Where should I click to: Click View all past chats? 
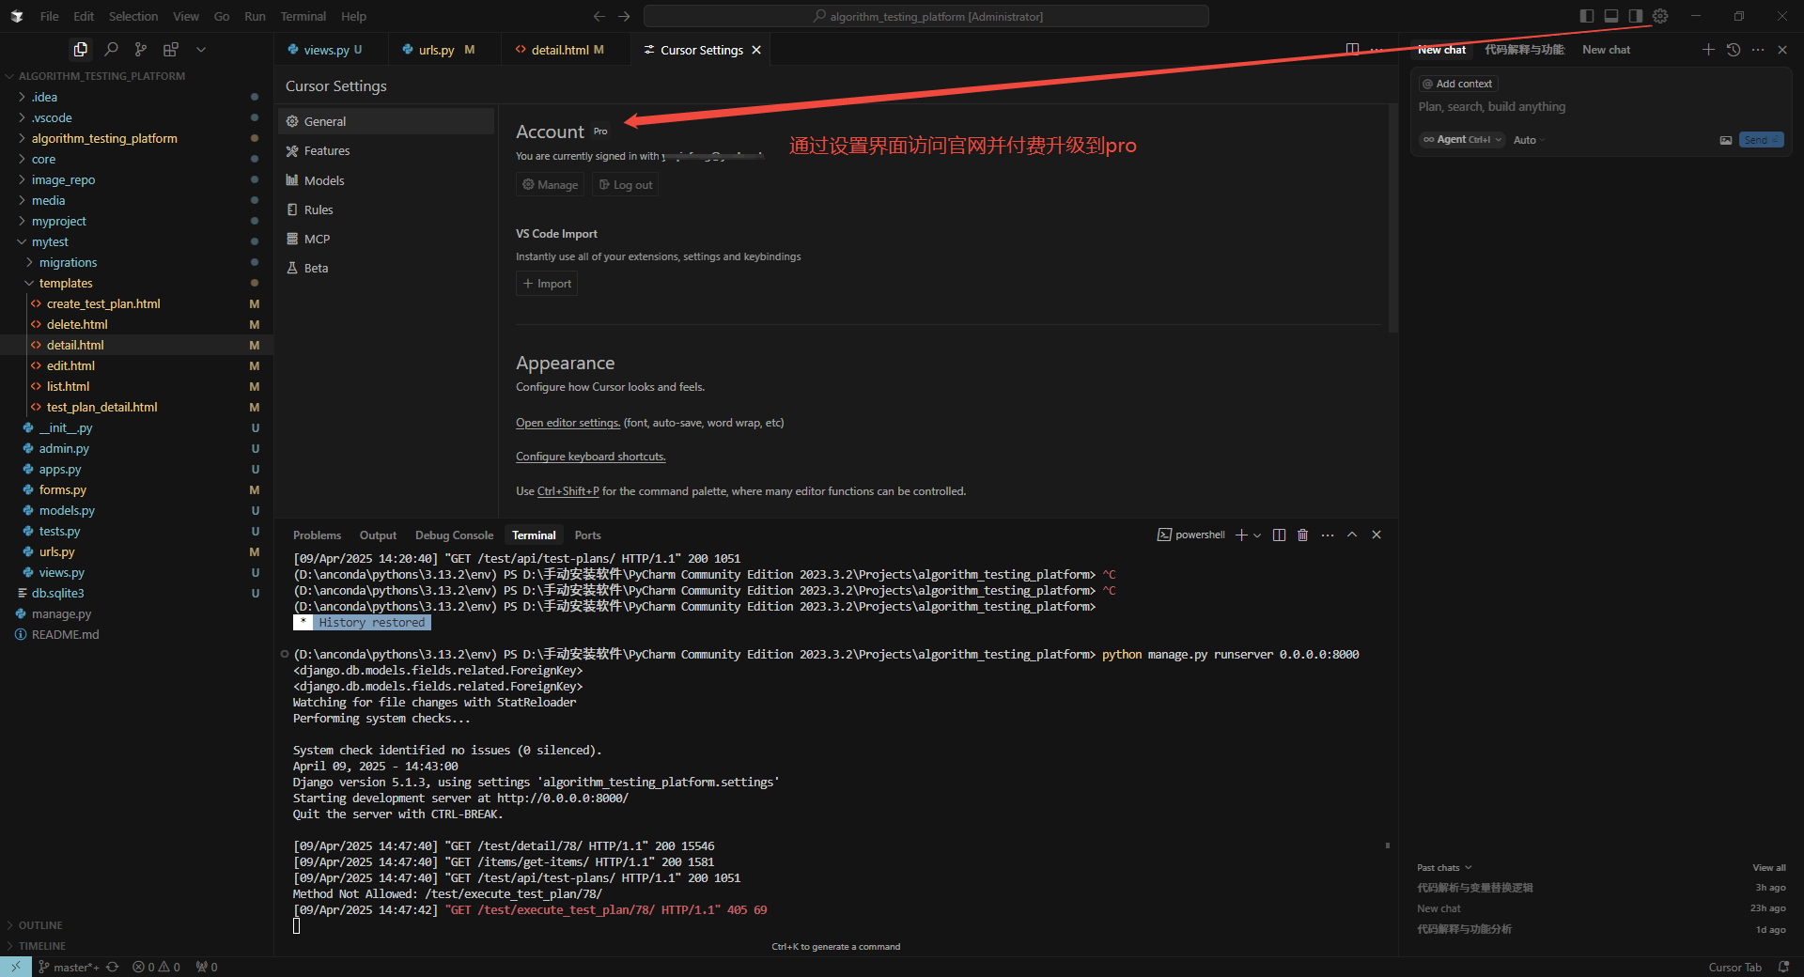pyautogui.click(x=1769, y=867)
